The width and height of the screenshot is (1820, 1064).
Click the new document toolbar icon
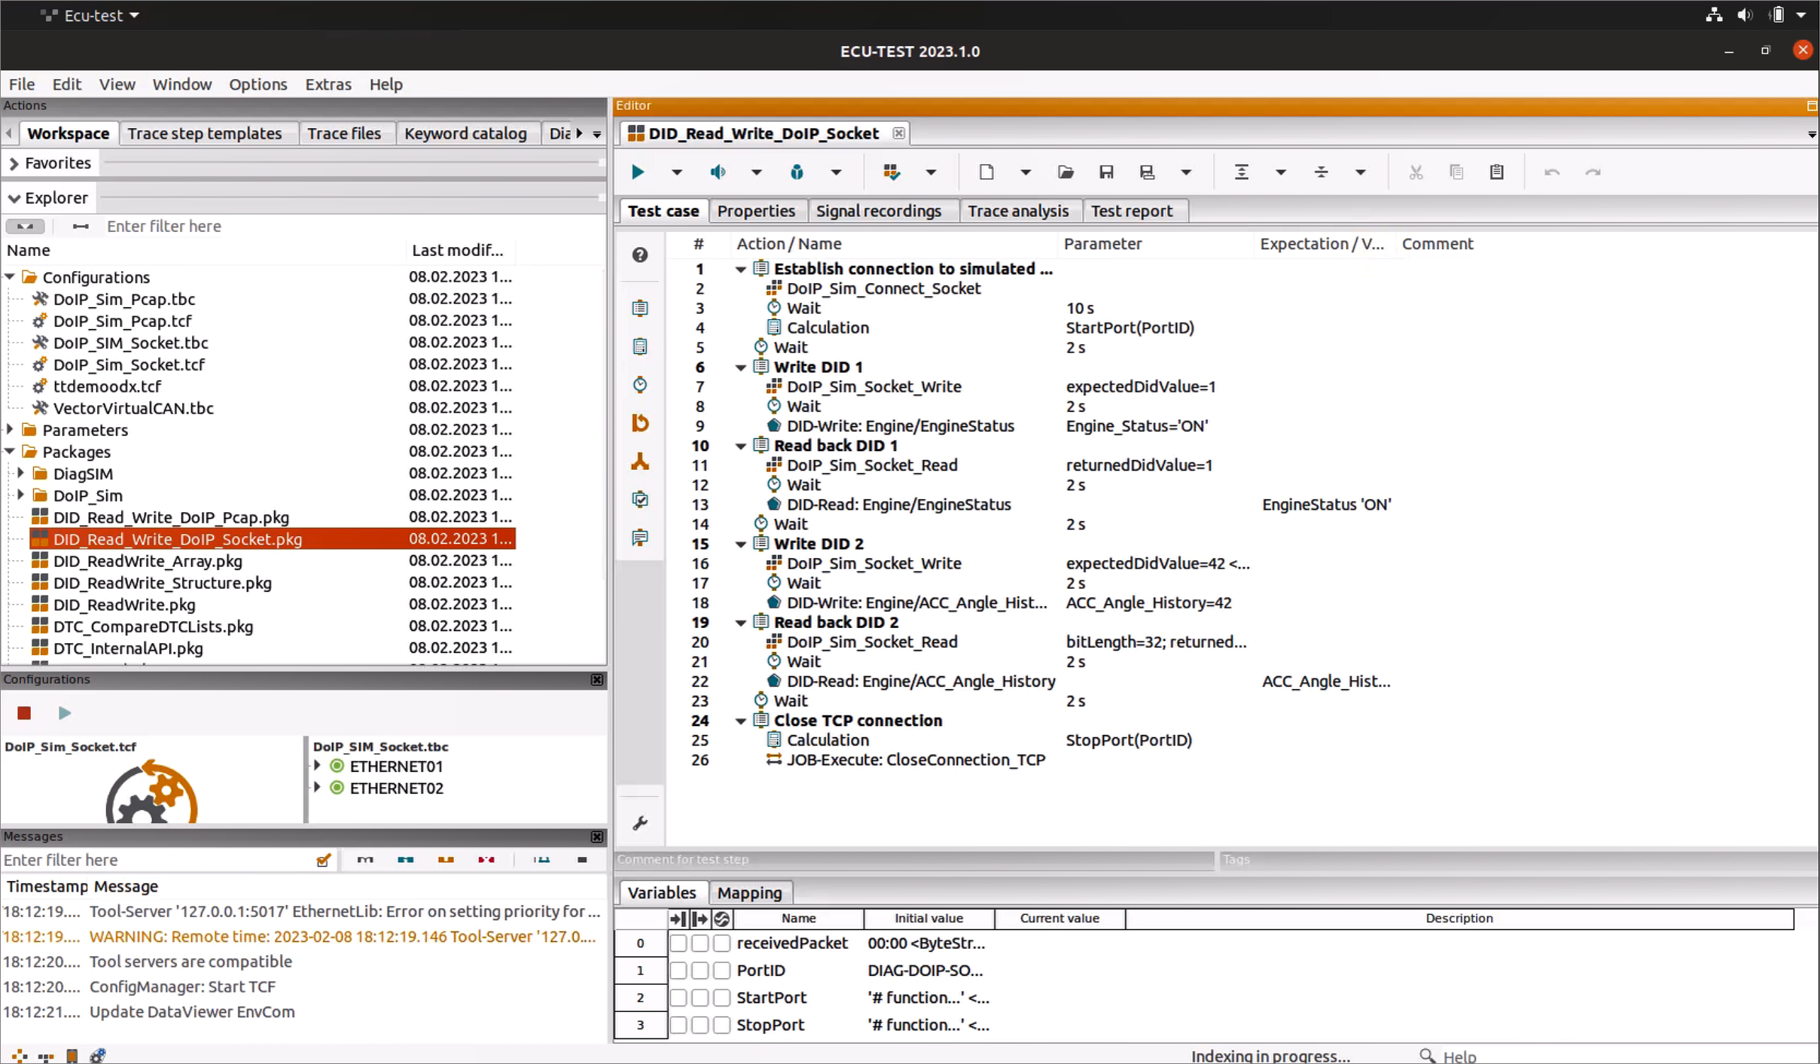point(986,172)
